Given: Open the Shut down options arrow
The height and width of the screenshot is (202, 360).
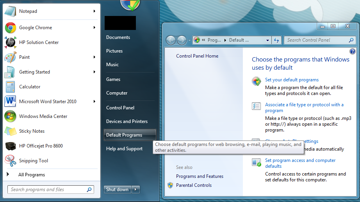Looking at the screenshot, I should [x=135, y=190].
